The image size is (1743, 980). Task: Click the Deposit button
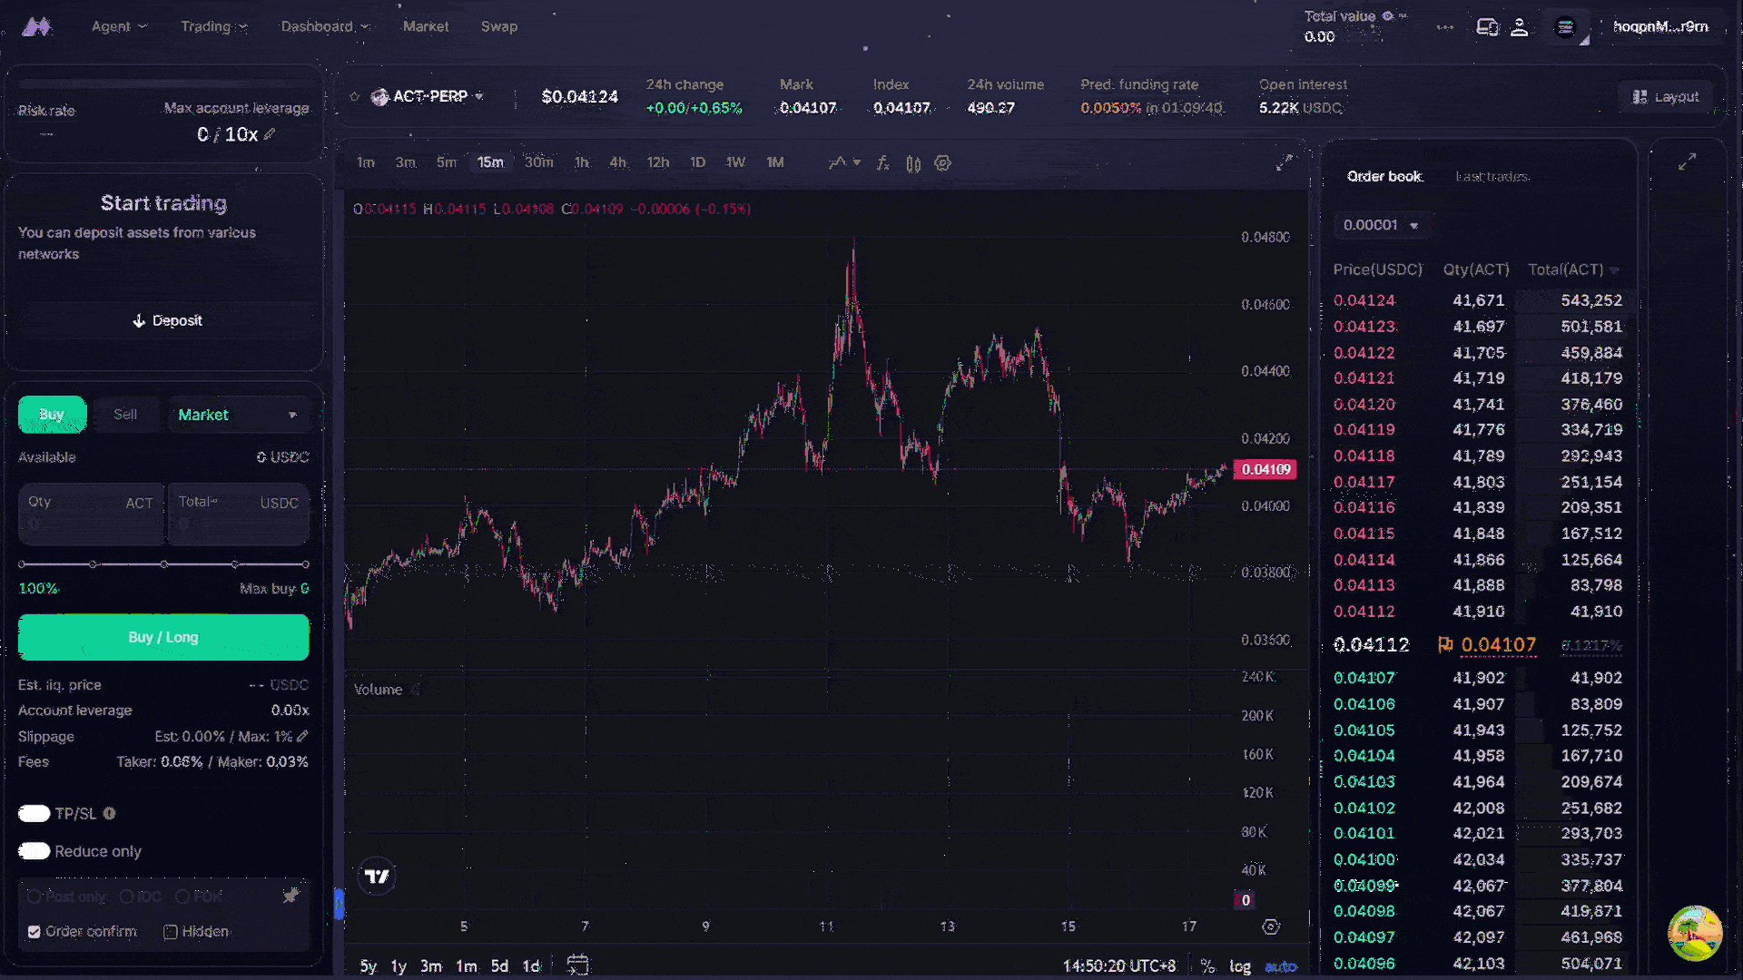[x=166, y=320]
